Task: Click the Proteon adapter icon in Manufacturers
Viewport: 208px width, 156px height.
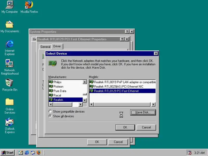Action: [x=51, y=86]
